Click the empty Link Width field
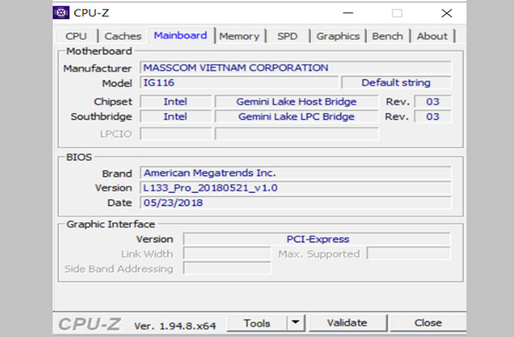This screenshot has width=514, height=337. (x=227, y=254)
